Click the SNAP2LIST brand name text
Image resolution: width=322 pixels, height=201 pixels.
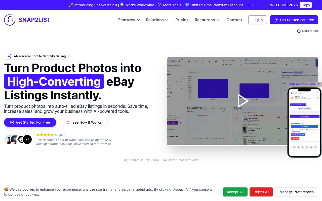pyautogui.click(x=35, y=20)
